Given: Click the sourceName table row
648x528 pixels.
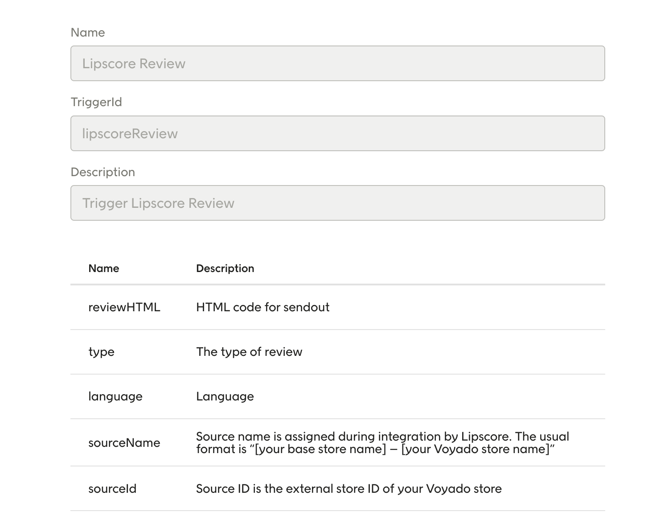Looking at the screenshot, I should 125,443.
